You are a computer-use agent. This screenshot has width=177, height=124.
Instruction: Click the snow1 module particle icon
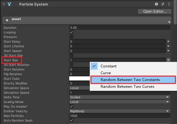point(7,20)
